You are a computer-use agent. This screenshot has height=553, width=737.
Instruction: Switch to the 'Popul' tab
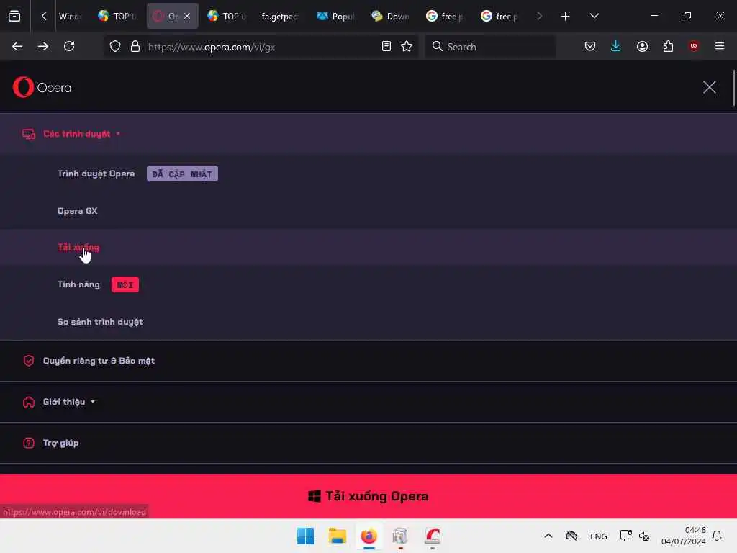coord(335,16)
